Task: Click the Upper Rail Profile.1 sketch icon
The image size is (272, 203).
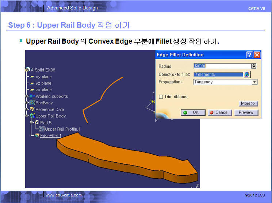Action: coord(42,129)
